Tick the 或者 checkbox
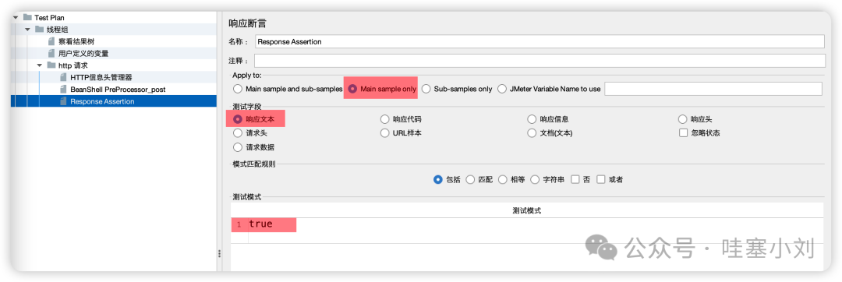Viewport: 842px width, 282px height. (601, 180)
